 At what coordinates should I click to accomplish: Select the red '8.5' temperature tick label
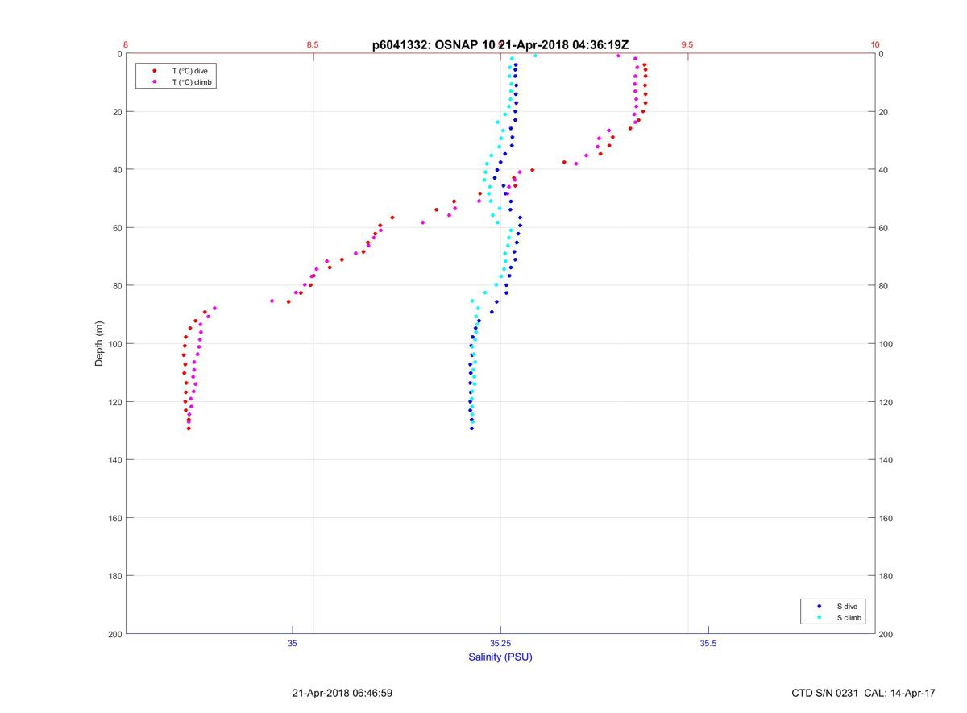pos(313,45)
